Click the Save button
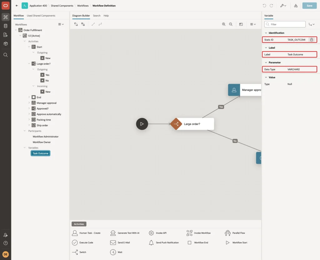The height and width of the screenshot is (260, 320). pos(309,6)
